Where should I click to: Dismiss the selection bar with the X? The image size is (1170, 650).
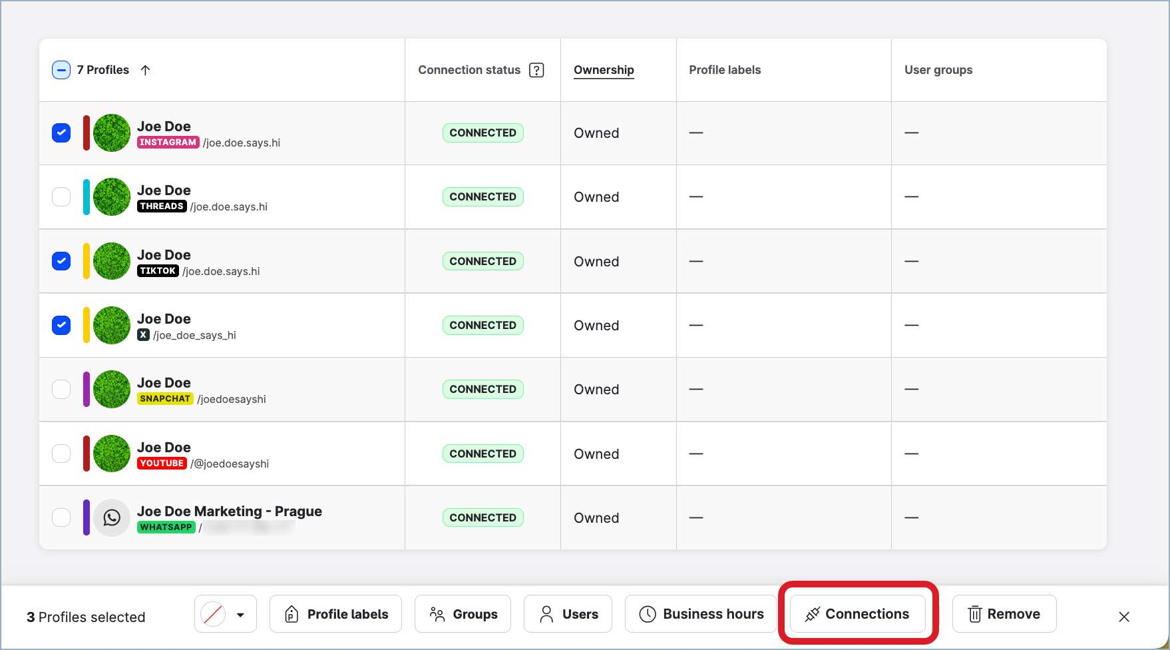[x=1124, y=617]
